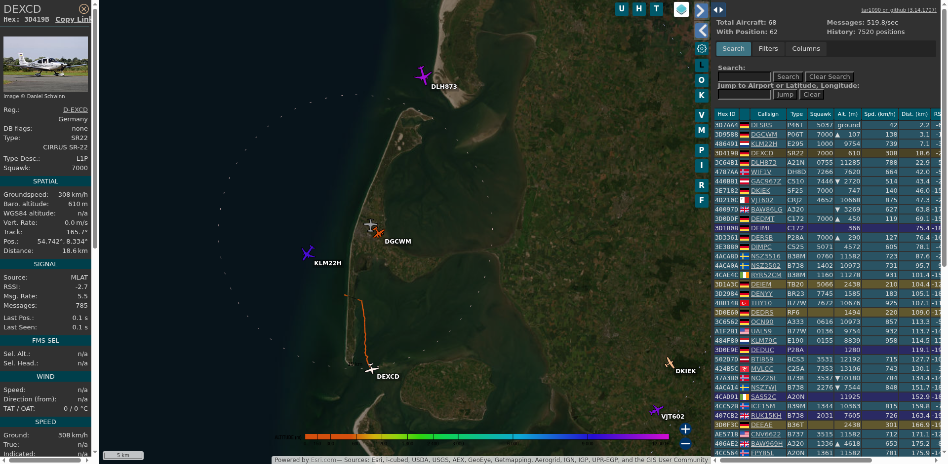Open the D-EXCD registration link
The width and height of the screenshot is (948, 464).
pyautogui.click(x=75, y=110)
